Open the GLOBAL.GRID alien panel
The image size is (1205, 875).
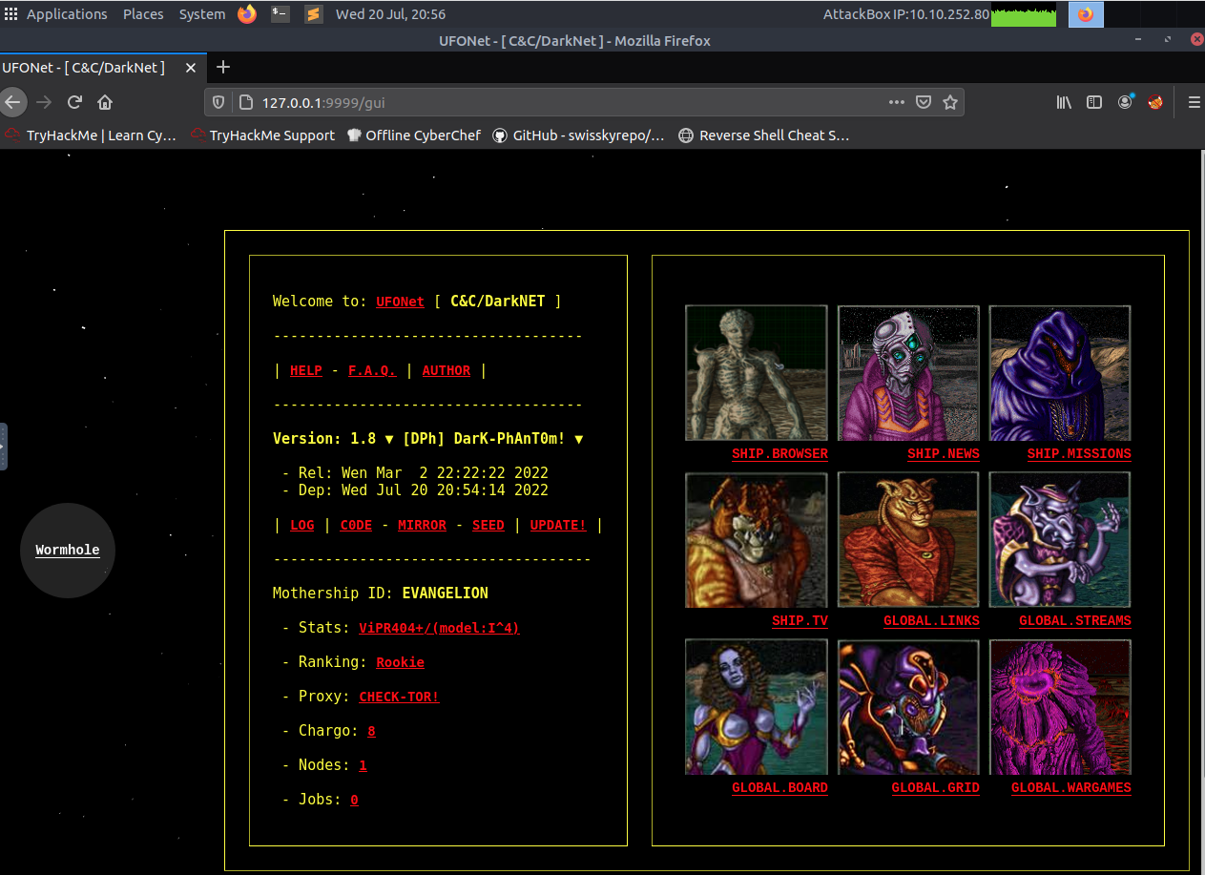coord(935,787)
